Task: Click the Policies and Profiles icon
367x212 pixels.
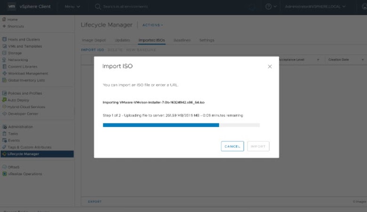Action: 4,93
